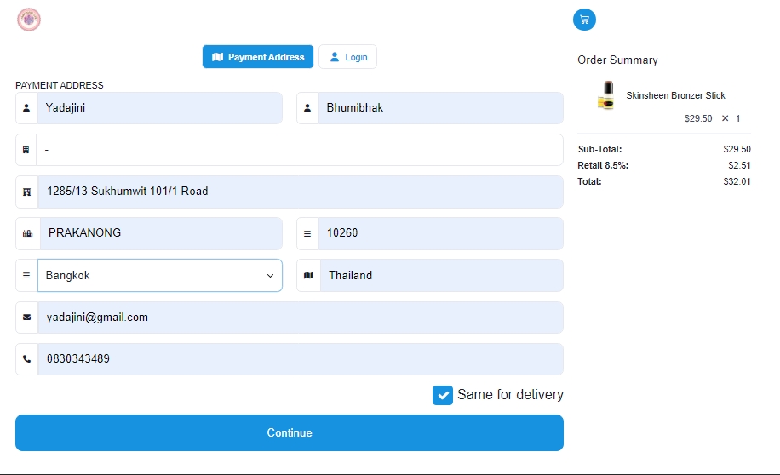Click the phone number field 0830343489
The height and width of the screenshot is (475, 780).
pos(300,359)
